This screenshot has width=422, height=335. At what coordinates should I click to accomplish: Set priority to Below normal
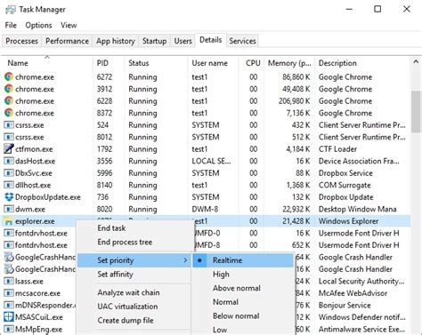point(243,316)
